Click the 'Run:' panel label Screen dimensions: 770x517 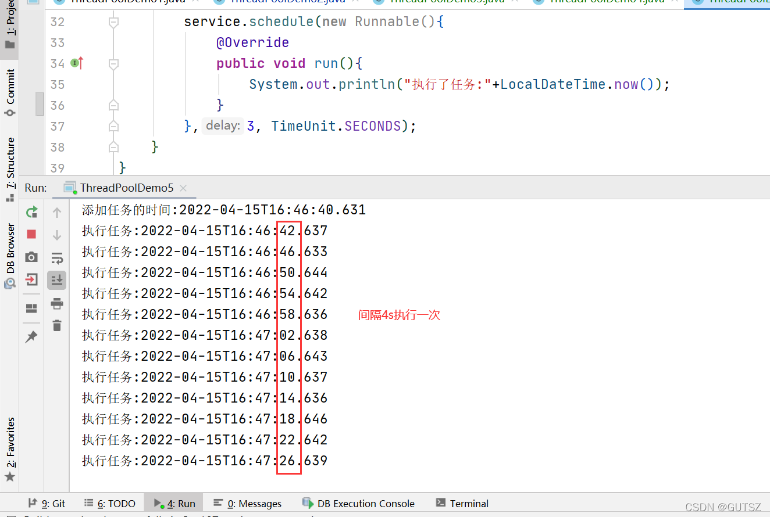click(36, 188)
